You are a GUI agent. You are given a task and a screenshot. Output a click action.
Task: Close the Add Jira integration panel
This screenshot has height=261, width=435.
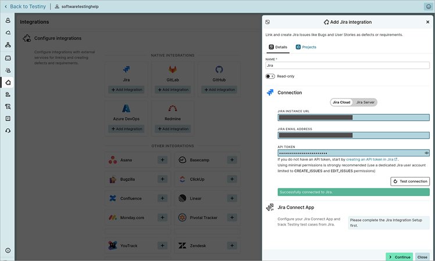pos(427,22)
